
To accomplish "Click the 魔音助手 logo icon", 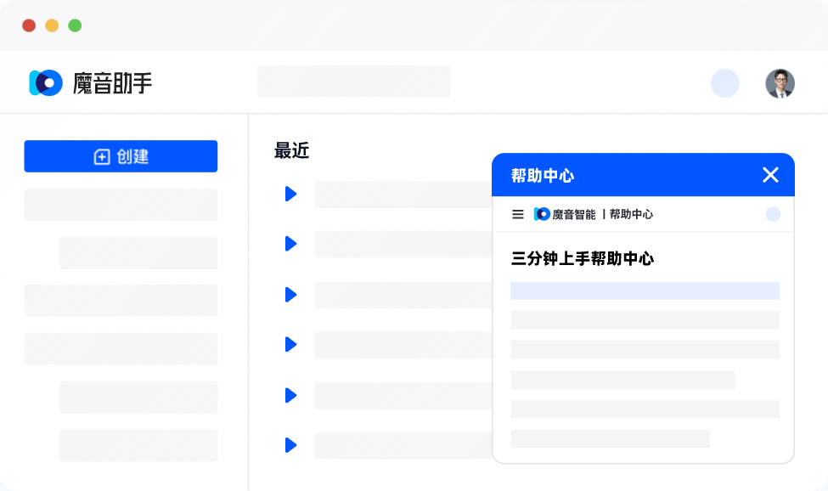I will pyautogui.click(x=46, y=82).
